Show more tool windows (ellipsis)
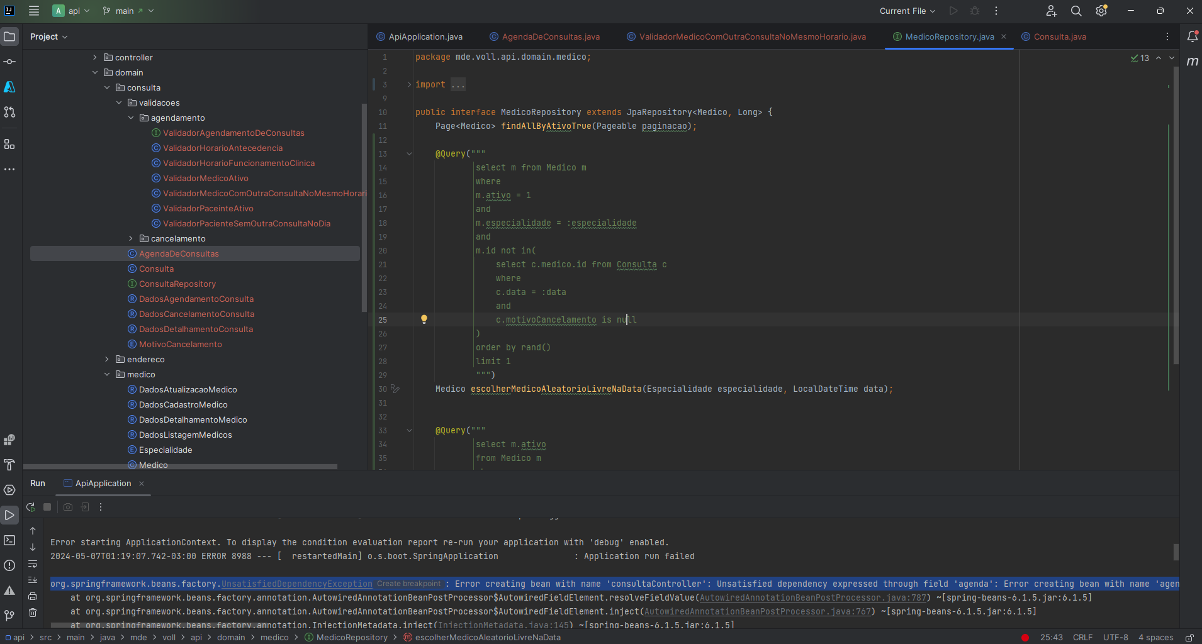 coord(9,169)
